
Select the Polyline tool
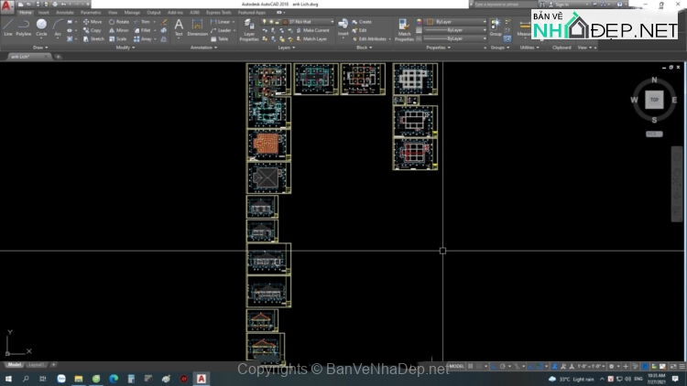tap(24, 26)
